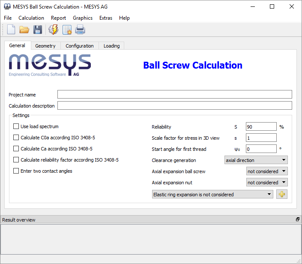Click the New file icon in toolbar

11,30
